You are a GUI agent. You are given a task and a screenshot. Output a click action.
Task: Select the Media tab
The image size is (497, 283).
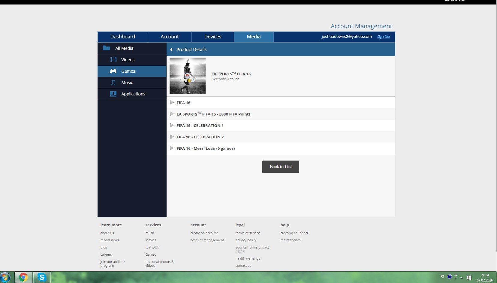[254, 37]
